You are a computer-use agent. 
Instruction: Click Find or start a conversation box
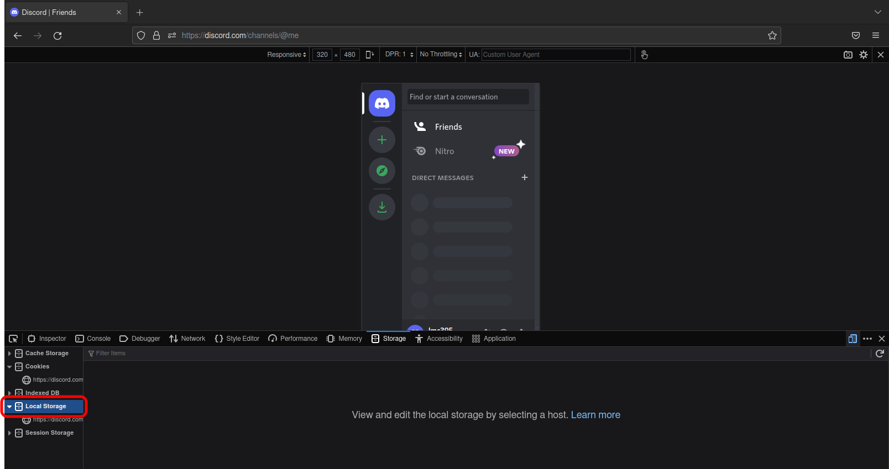click(468, 97)
